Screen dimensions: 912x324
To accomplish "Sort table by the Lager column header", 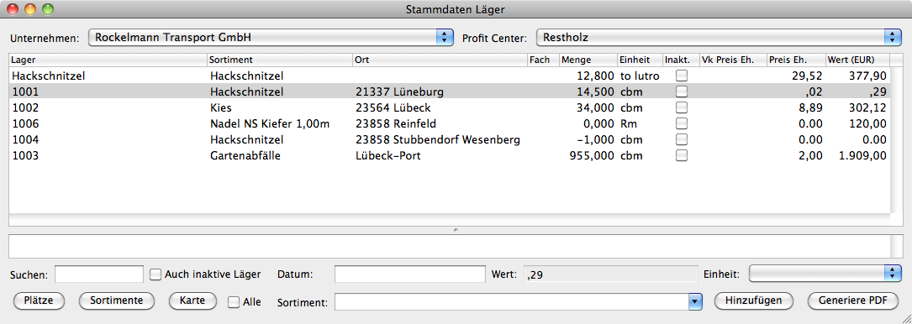I will click(108, 60).
